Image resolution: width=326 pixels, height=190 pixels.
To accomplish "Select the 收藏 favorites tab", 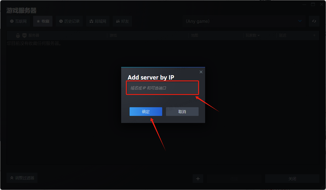I will [43, 21].
